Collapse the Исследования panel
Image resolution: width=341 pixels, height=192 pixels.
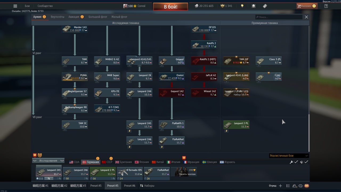(48, 161)
